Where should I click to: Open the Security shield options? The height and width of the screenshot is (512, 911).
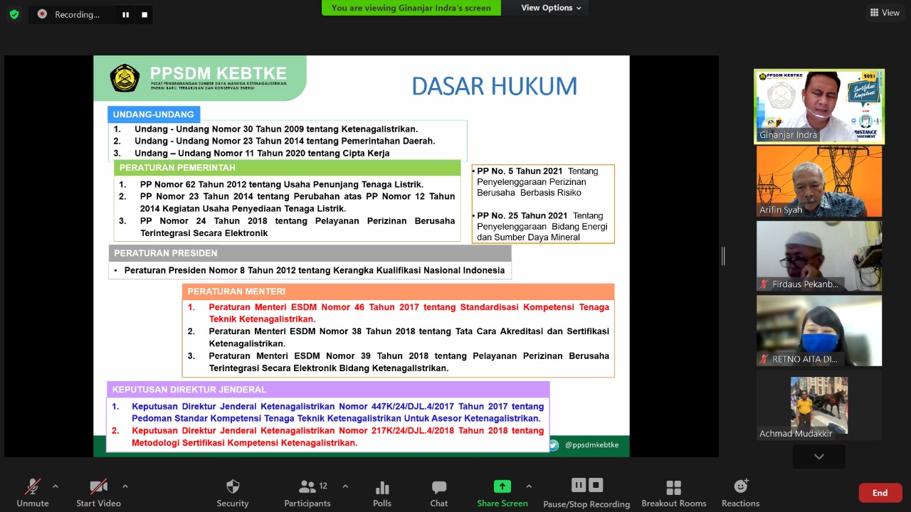pos(233,493)
